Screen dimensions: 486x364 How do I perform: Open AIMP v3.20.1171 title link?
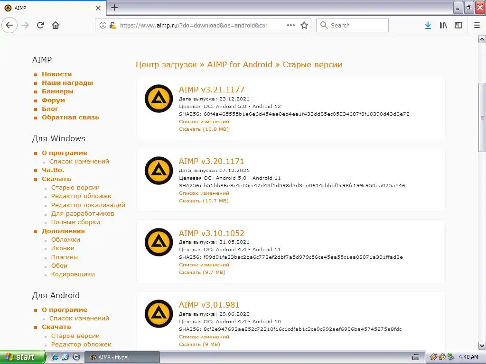tap(211, 161)
